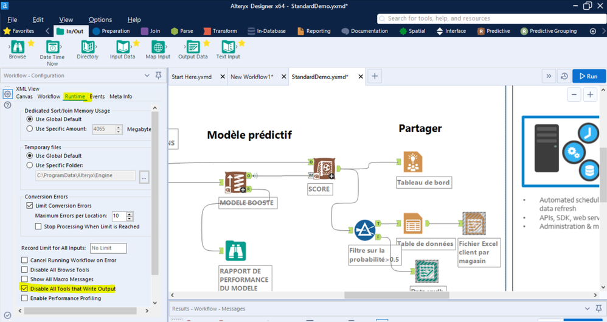The image size is (607, 322).
Task: Add a new workflow tab
Action: point(374,76)
